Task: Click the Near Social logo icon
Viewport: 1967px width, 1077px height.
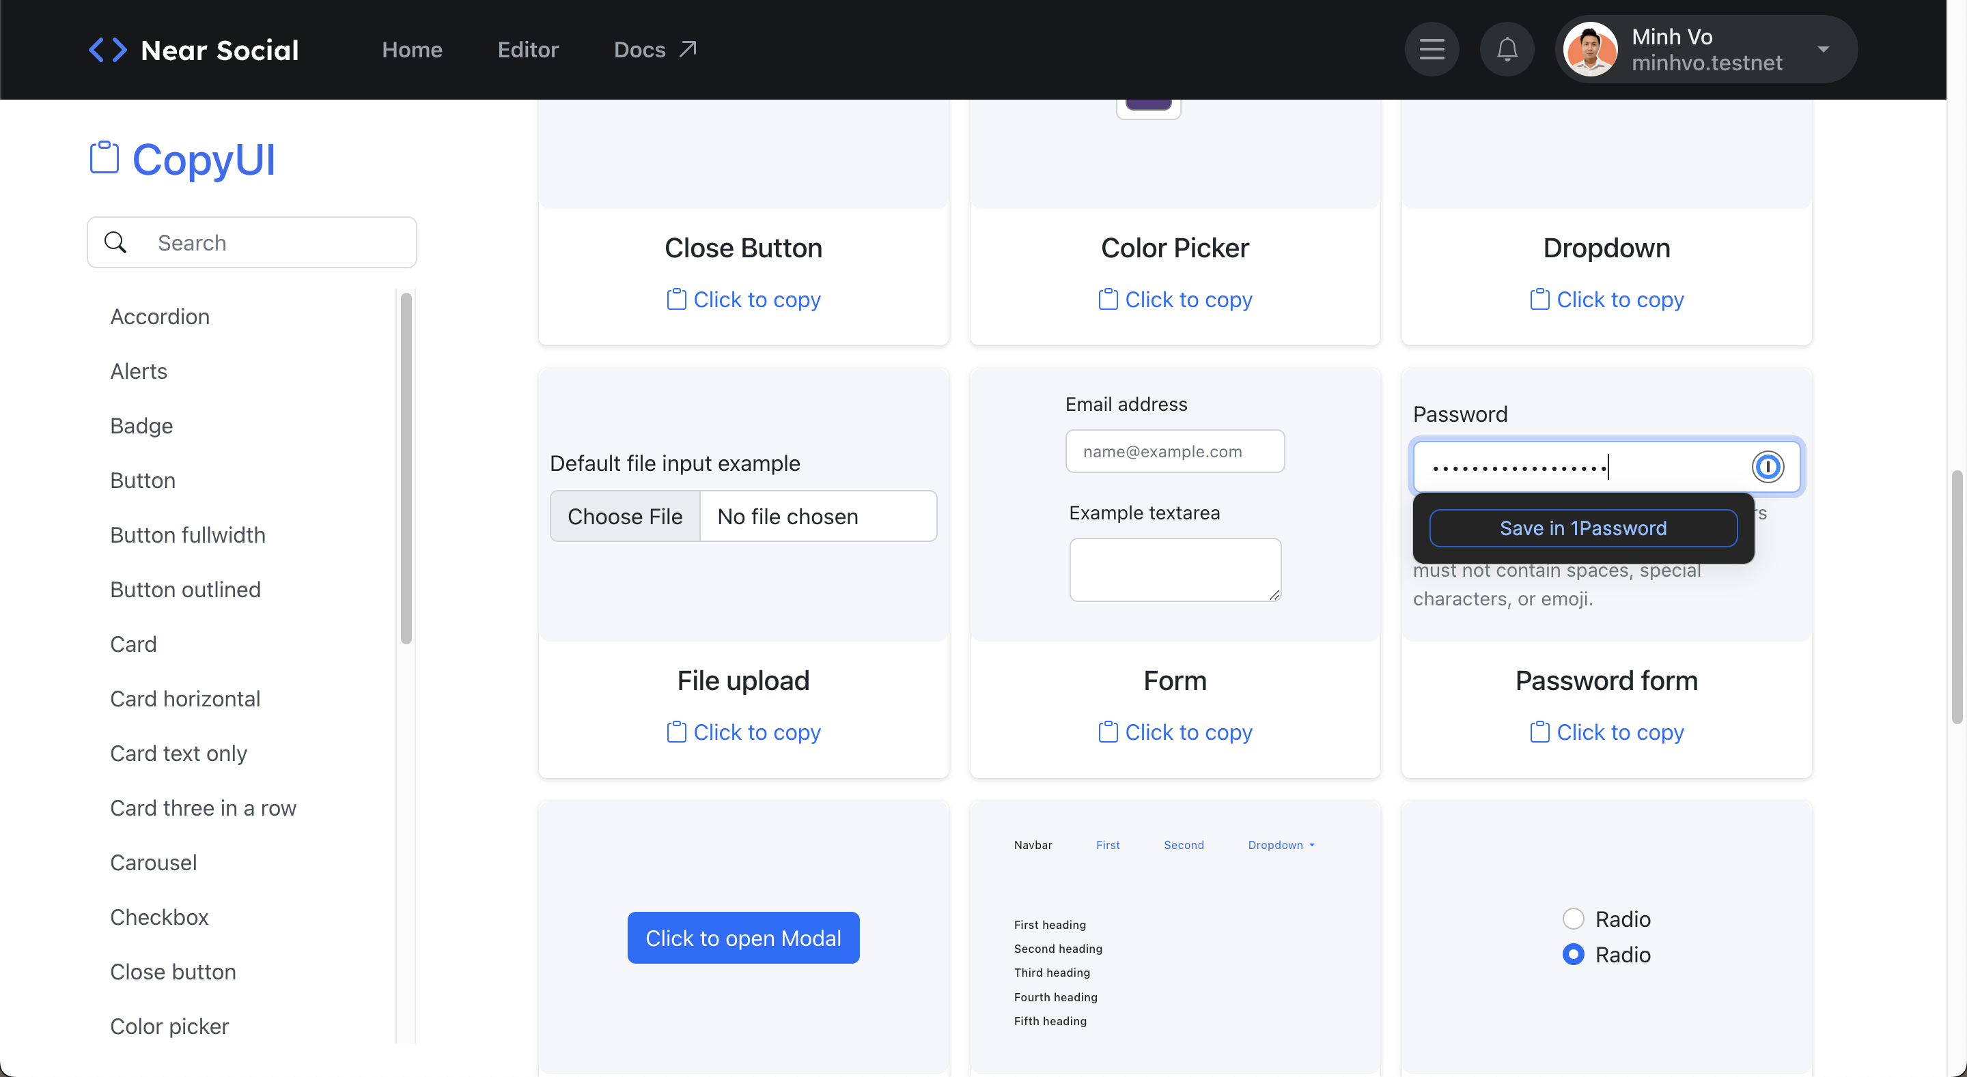Action: click(x=108, y=50)
